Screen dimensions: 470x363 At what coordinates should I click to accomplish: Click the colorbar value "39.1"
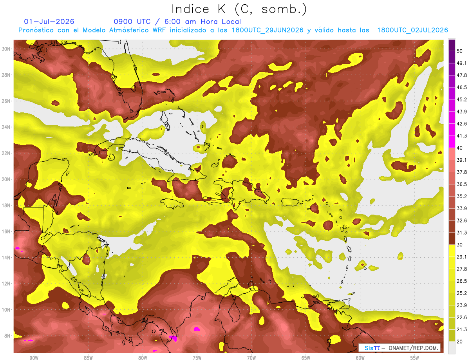tap(461, 160)
